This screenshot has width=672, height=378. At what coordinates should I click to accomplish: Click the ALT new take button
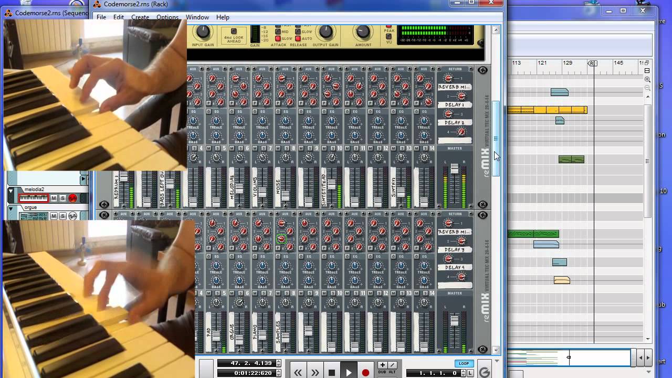pos(392,365)
